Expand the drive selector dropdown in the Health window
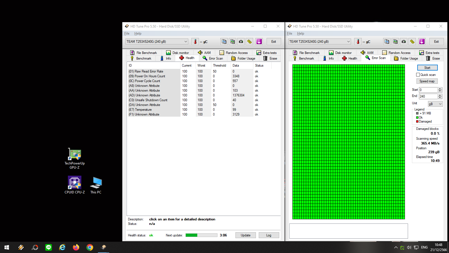Viewport: 449px width, 253px height. tap(185, 42)
